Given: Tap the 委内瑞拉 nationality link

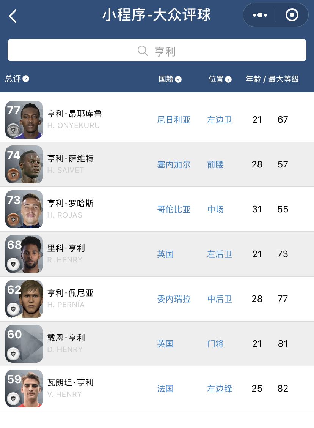Looking at the screenshot, I should (174, 299).
